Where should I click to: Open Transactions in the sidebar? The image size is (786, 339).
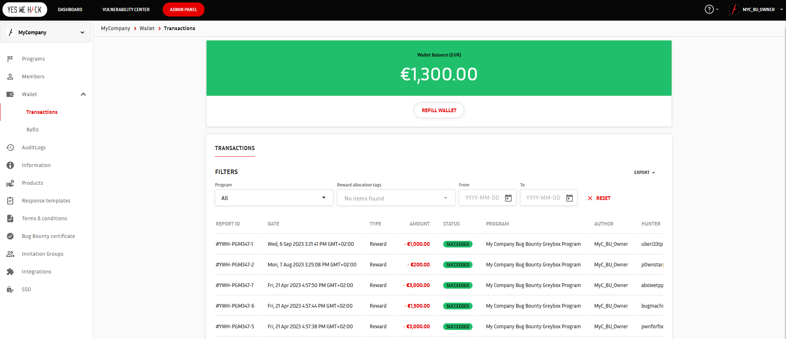click(x=42, y=112)
